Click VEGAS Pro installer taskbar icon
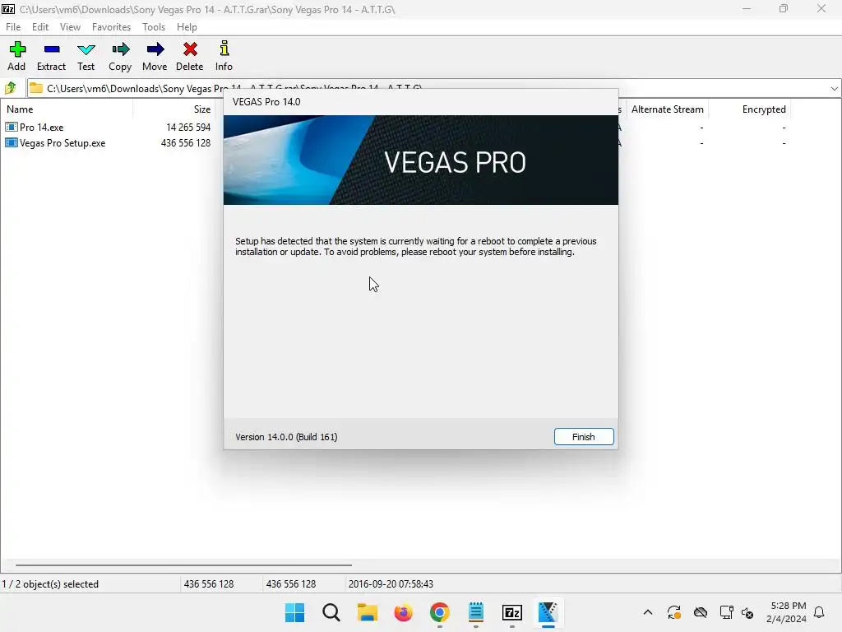842x632 pixels. tap(548, 612)
